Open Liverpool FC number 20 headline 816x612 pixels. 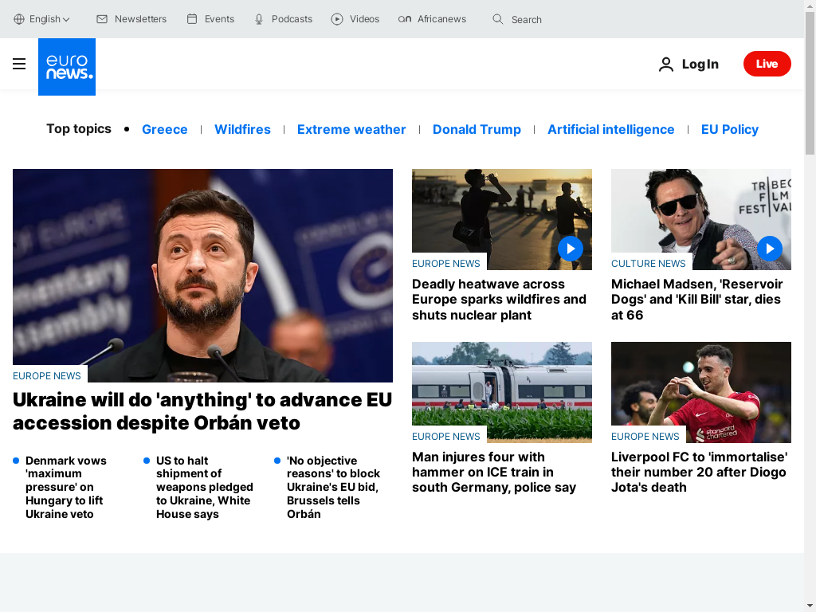699,472
